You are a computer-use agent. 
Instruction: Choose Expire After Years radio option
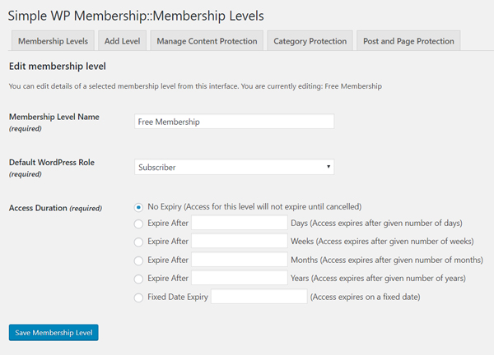[138, 279]
